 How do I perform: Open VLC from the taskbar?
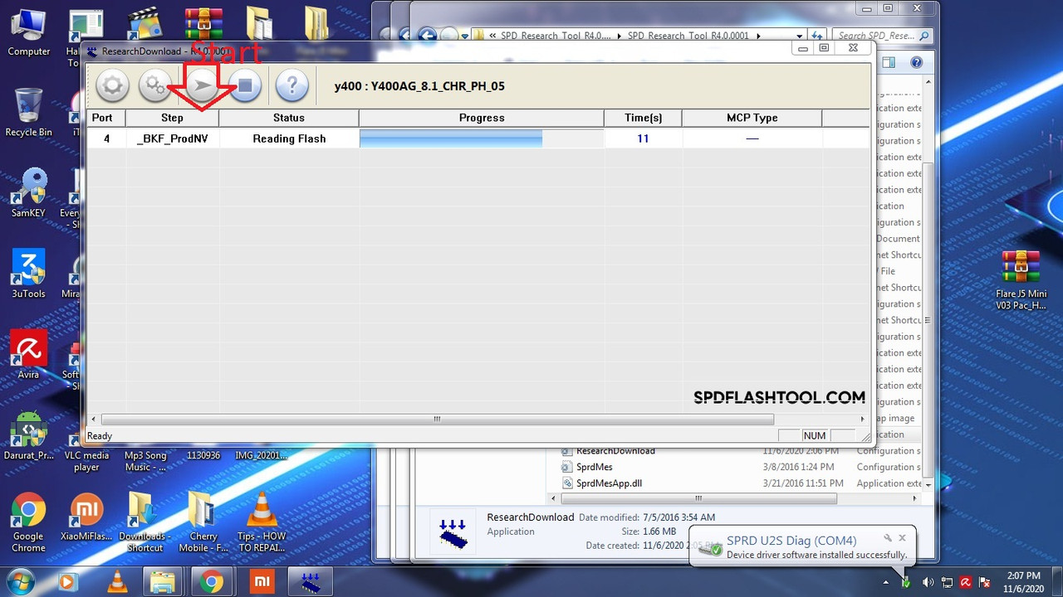(x=116, y=582)
